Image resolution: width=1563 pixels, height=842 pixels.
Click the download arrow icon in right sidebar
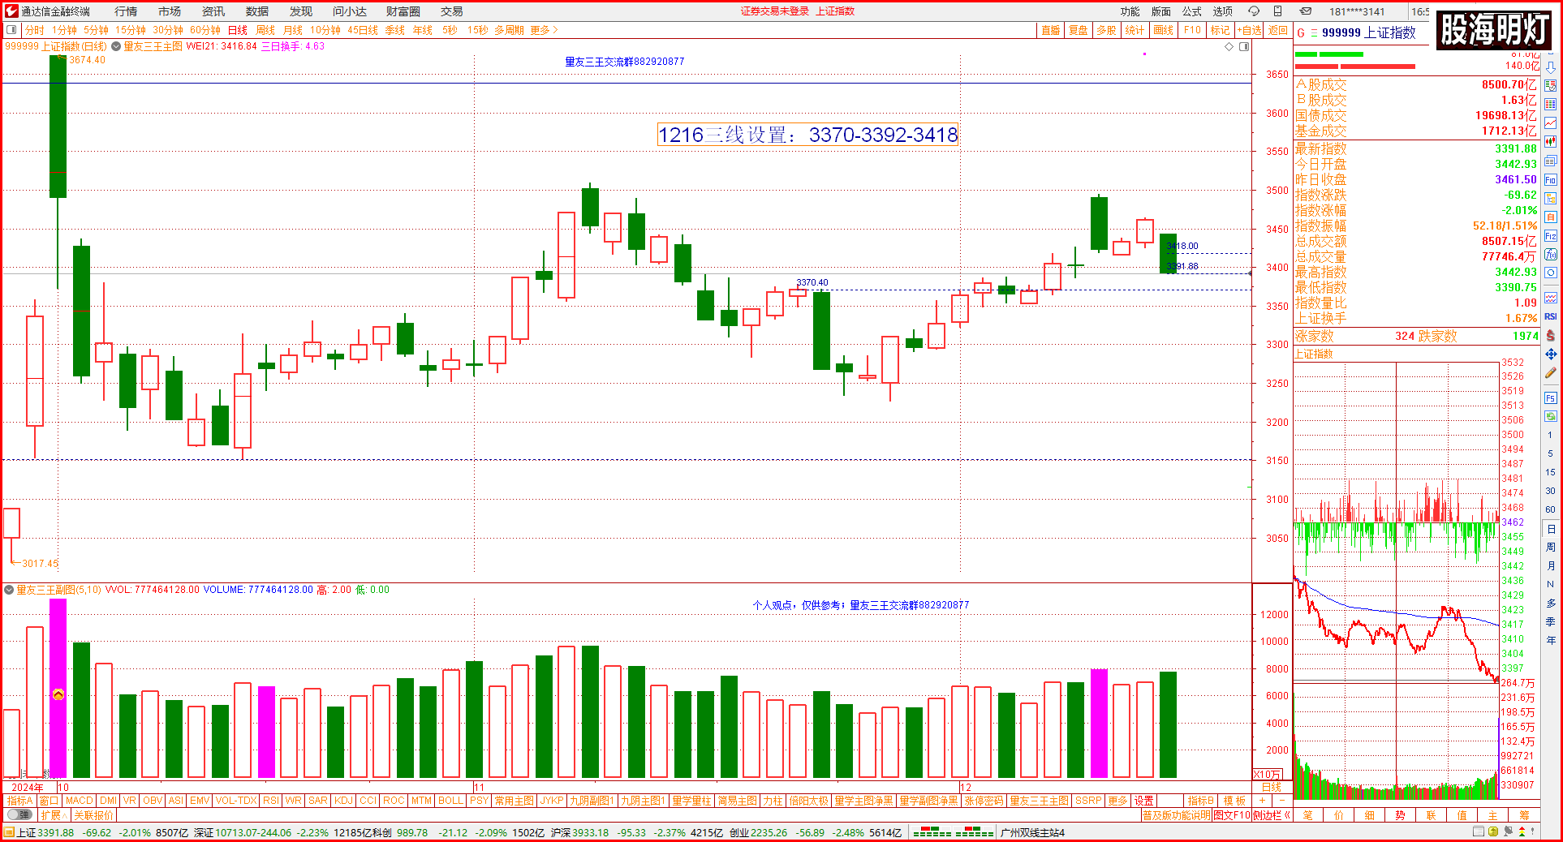(1551, 67)
